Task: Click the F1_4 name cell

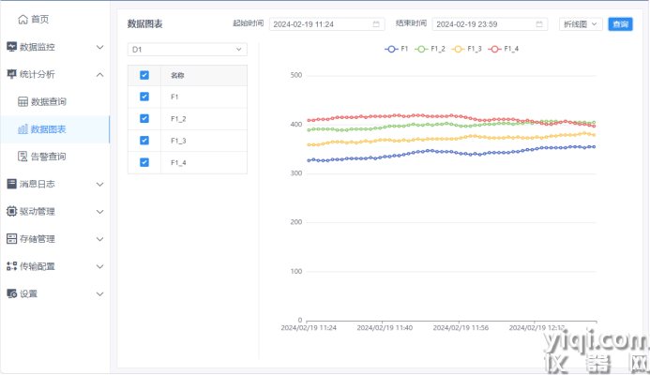Action: click(204, 163)
